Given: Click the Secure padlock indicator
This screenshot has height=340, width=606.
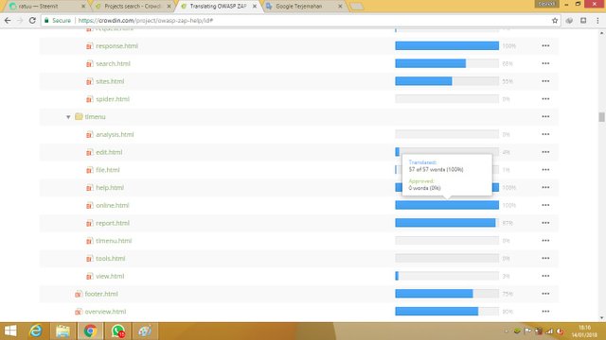Looking at the screenshot, I should coord(58,21).
